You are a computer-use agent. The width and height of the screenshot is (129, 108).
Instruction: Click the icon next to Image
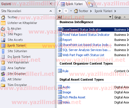point(60,92)
